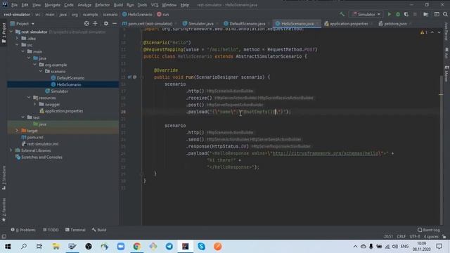Open Zoom from the taskbar
450x253 pixels.
point(121,247)
